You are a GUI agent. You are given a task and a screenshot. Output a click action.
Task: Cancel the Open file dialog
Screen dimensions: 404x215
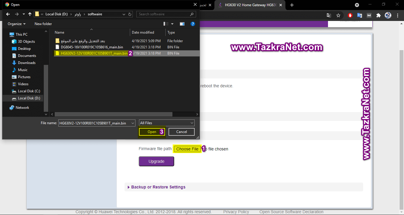pyautogui.click(x=182, y=132)
